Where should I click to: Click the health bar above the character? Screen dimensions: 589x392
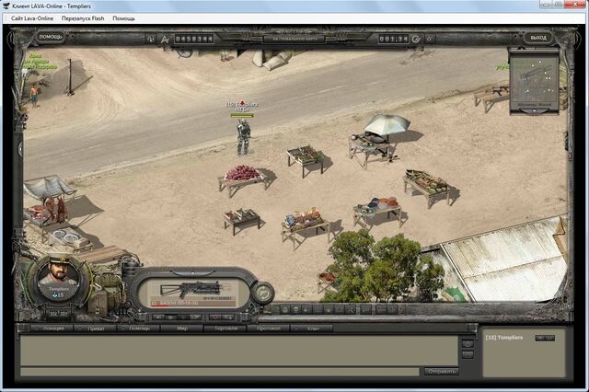(x=242, y=115)
